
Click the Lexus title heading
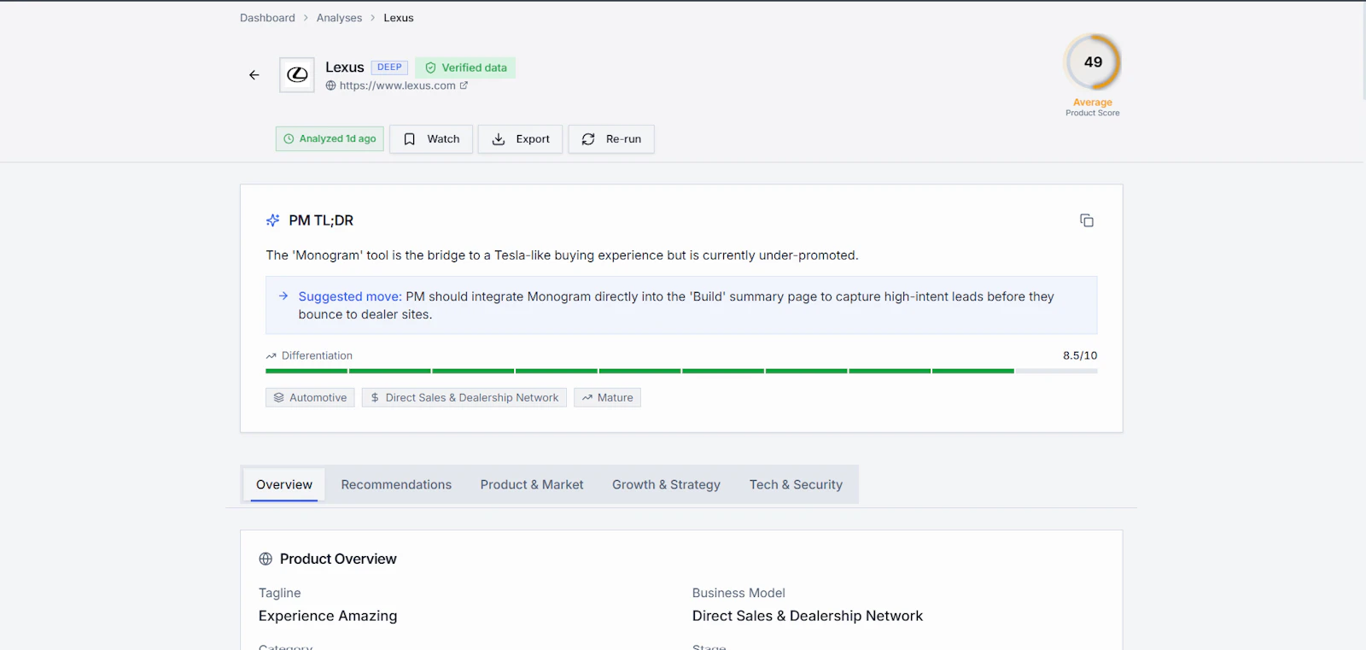(345, 67)
